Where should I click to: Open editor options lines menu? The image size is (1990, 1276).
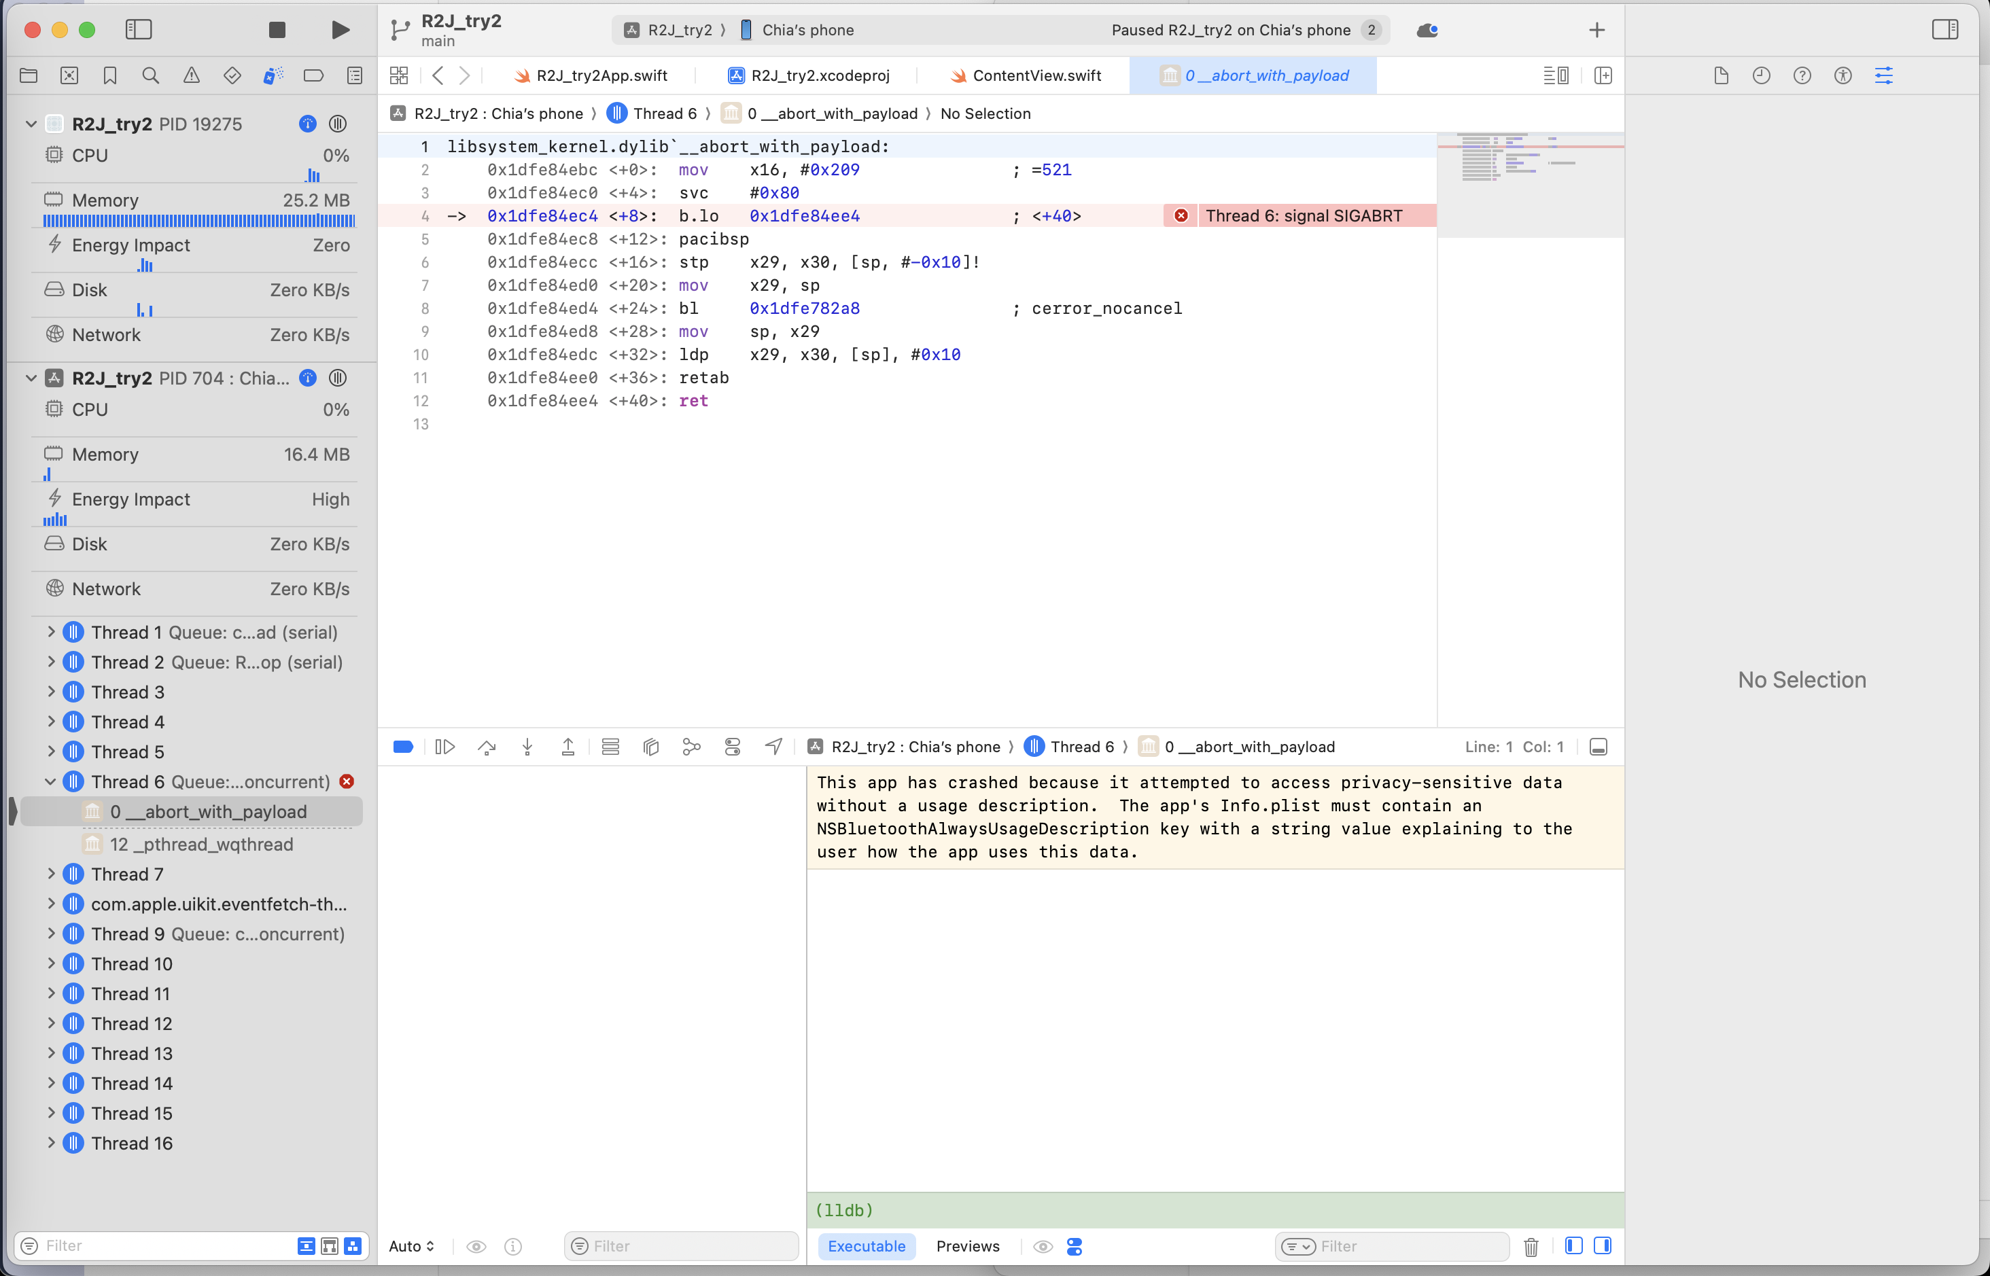coord(1556,75)
